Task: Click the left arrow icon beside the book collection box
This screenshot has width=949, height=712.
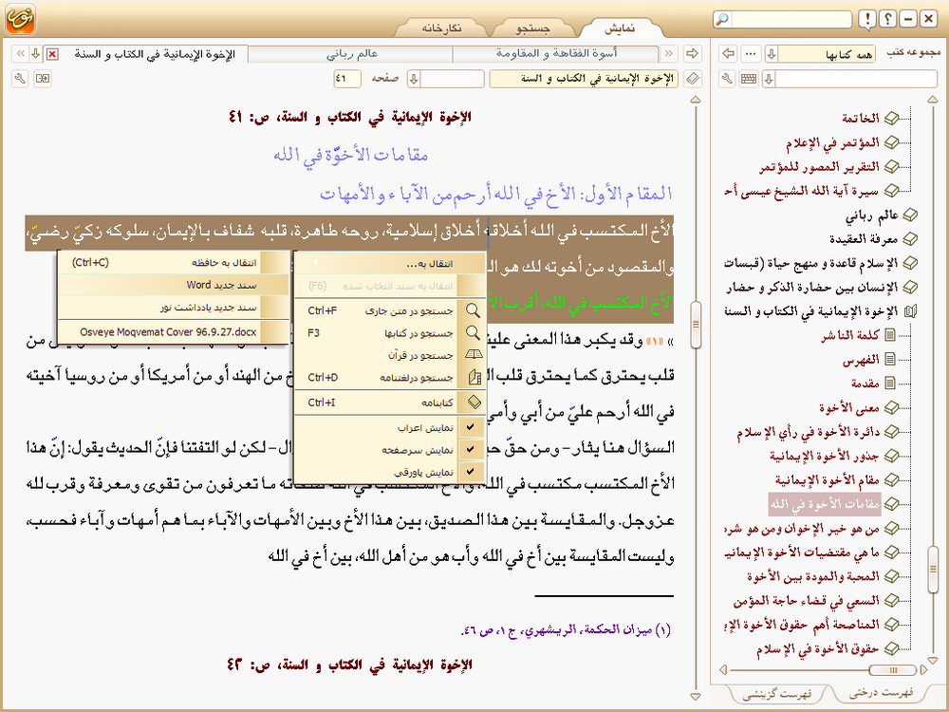Action: [729, 54]
